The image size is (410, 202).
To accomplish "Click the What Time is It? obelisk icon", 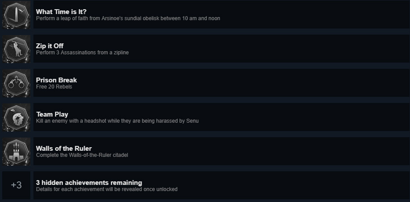I will click(x=16, y=15).
